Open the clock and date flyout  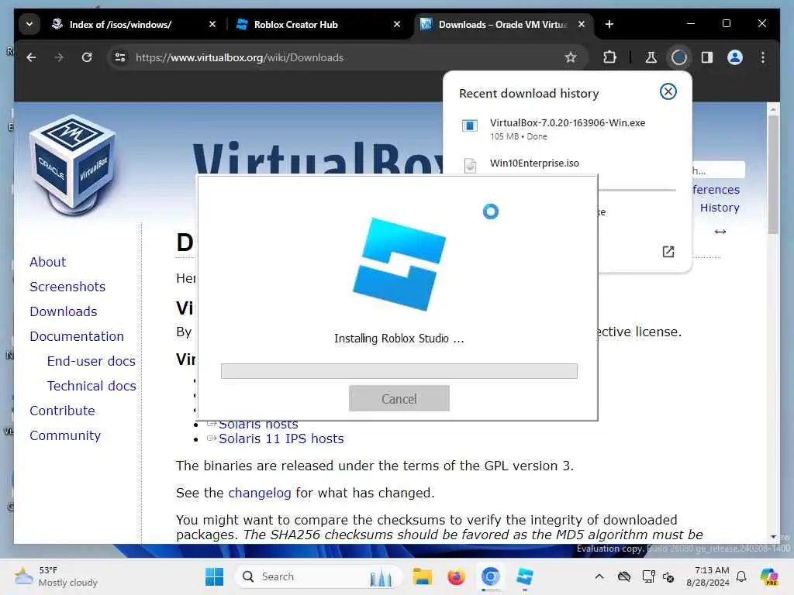[708, 576]
